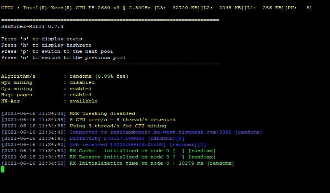Click the 'Press s to display stats' line
The image size is (330, 193).
[x=42, y=39]
